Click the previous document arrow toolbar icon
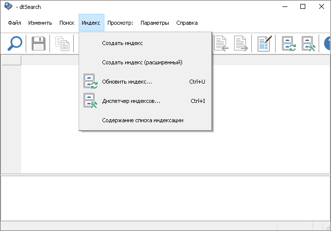 pos(222,44)
